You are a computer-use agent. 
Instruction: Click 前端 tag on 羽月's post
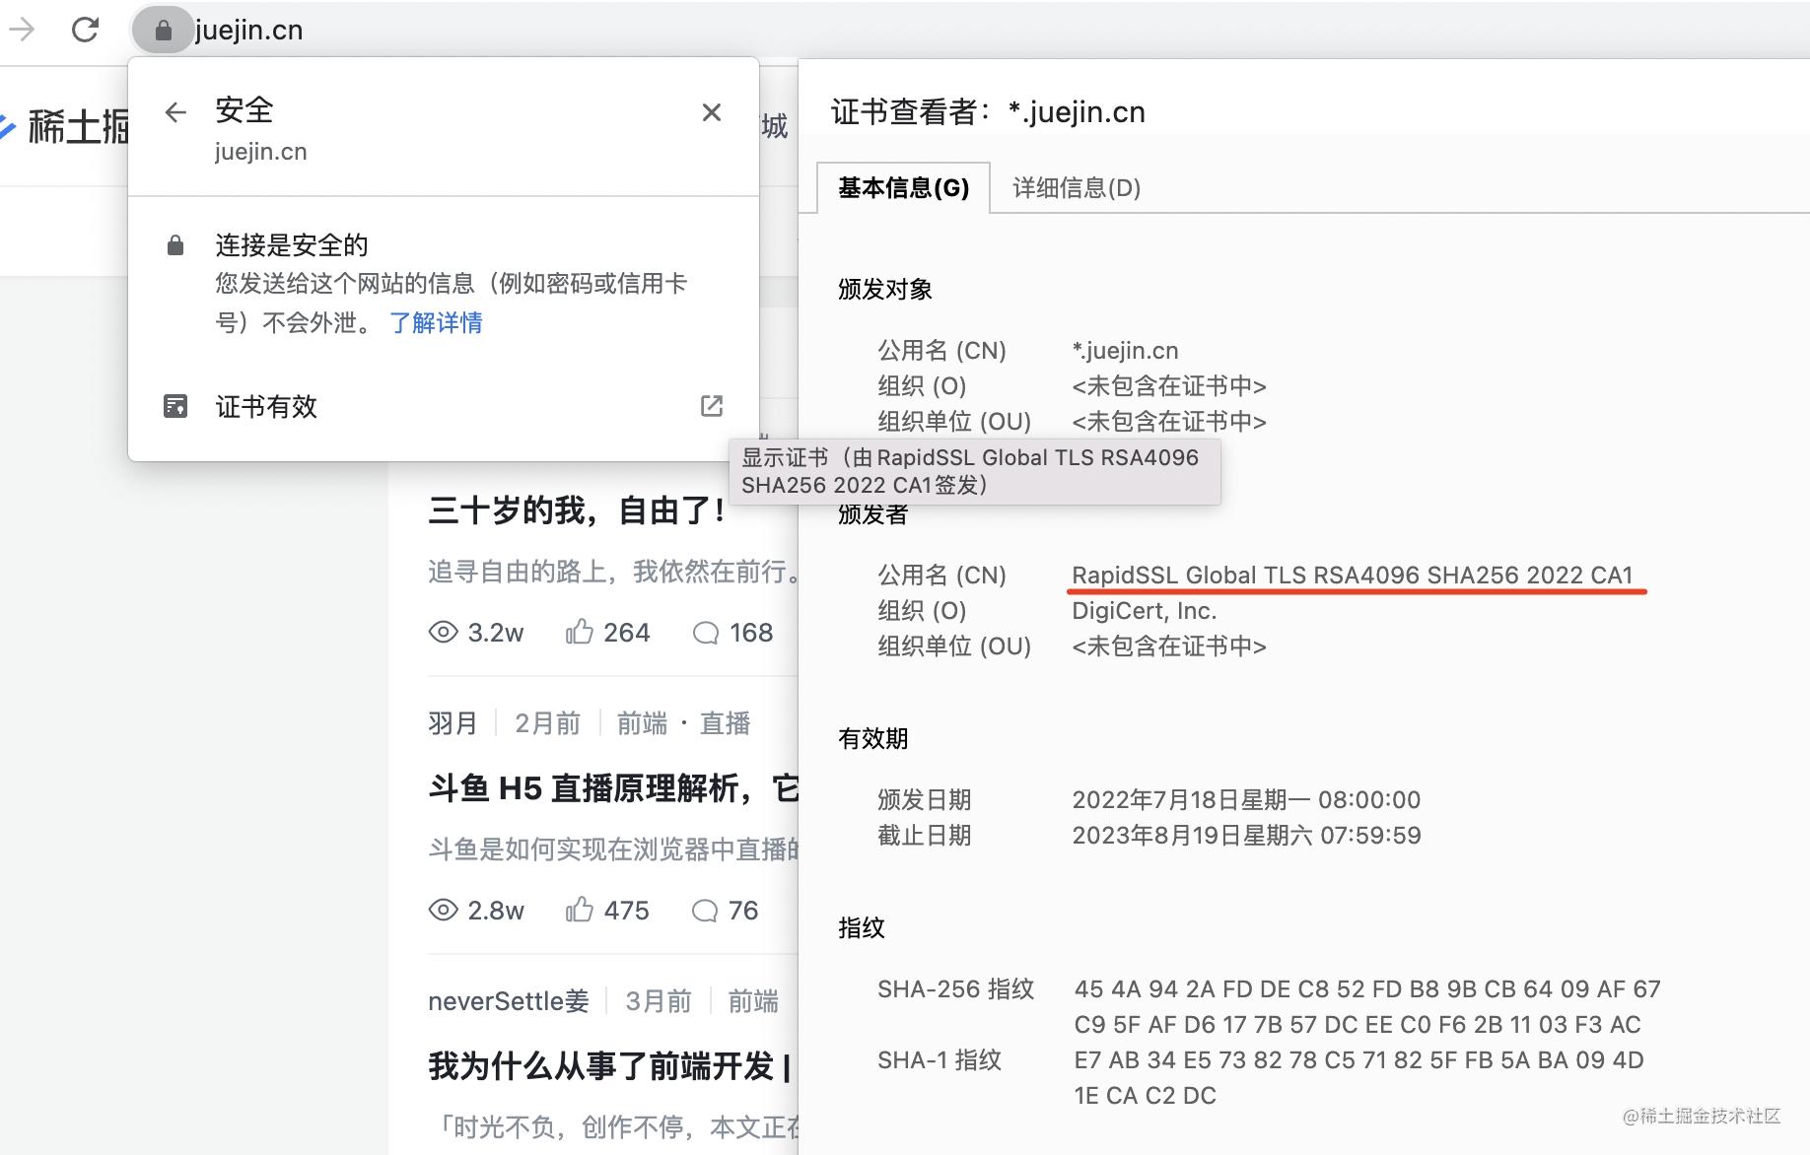coord(643,723)
